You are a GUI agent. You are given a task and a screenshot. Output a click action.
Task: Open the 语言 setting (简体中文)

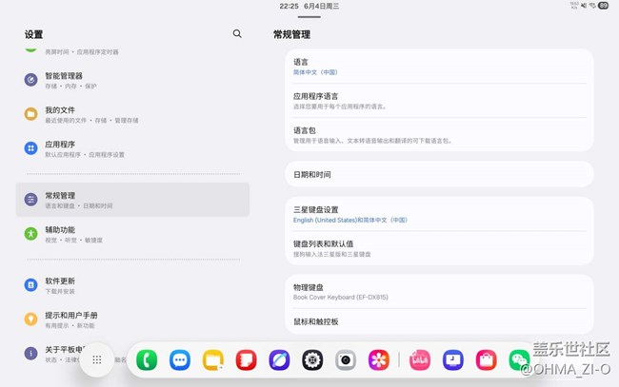[x=438, y=67]
